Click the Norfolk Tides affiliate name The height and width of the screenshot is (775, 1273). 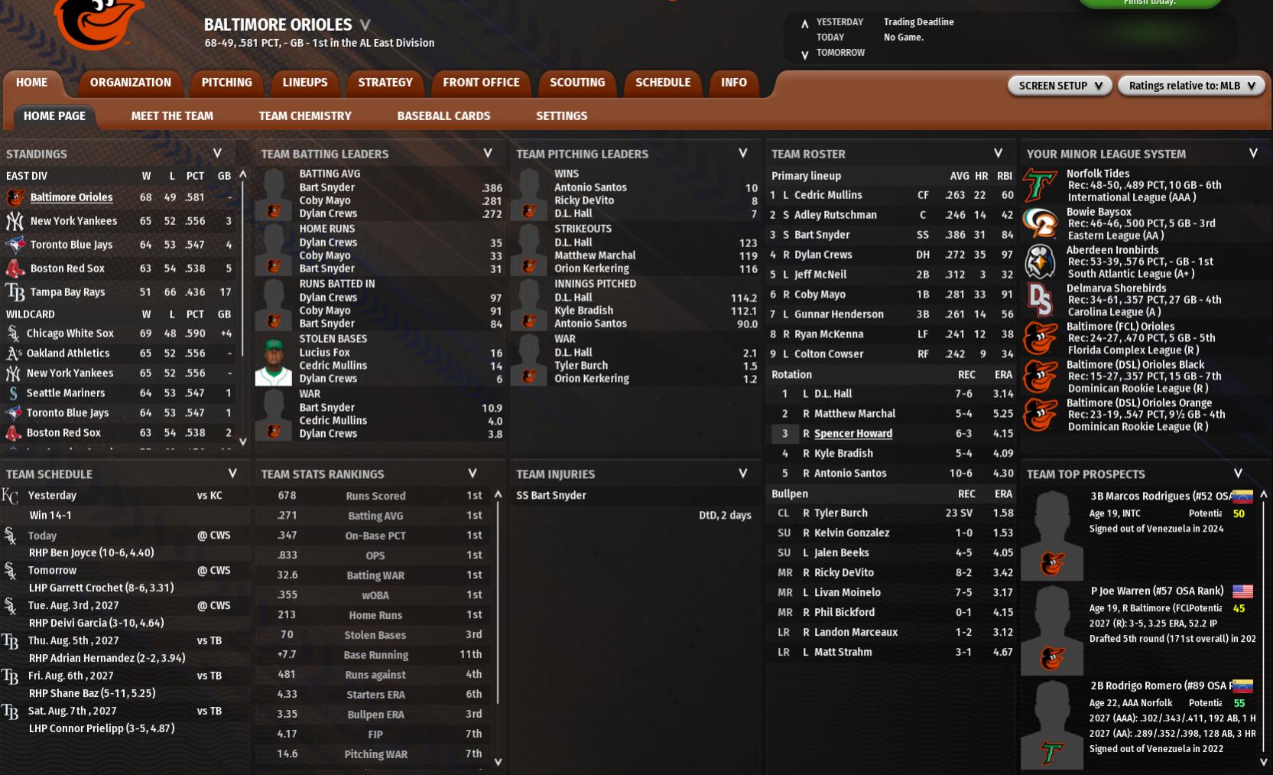(x=1098, y=174)
